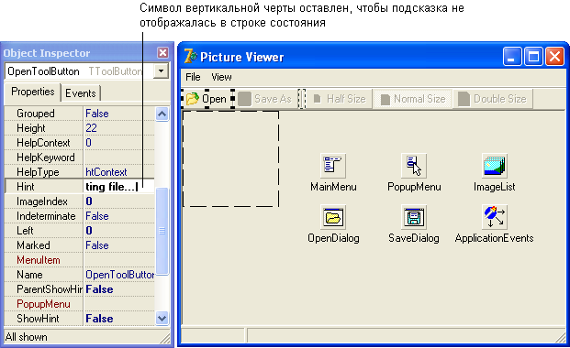Image resolution: width=570 pixels, height=348 pixels.
Task: Click the Normal Size toolbar button
Action: point(413,99)
